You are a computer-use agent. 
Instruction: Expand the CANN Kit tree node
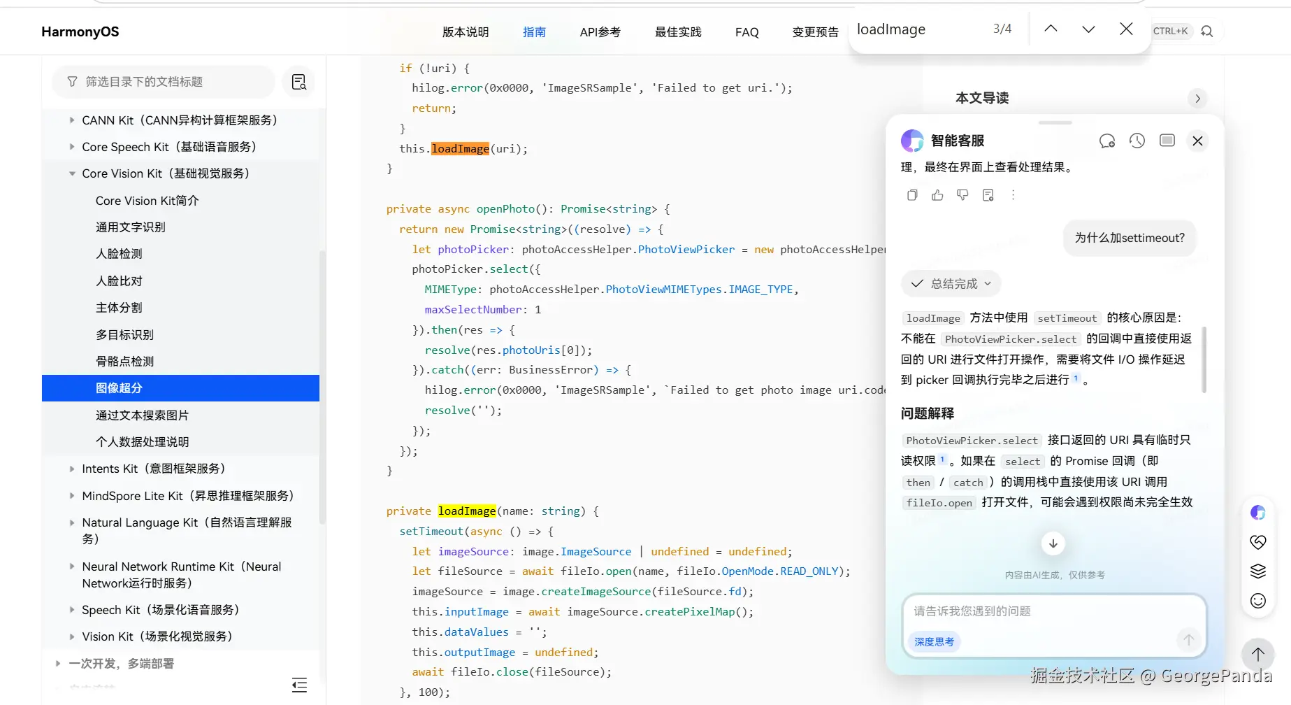72,120
